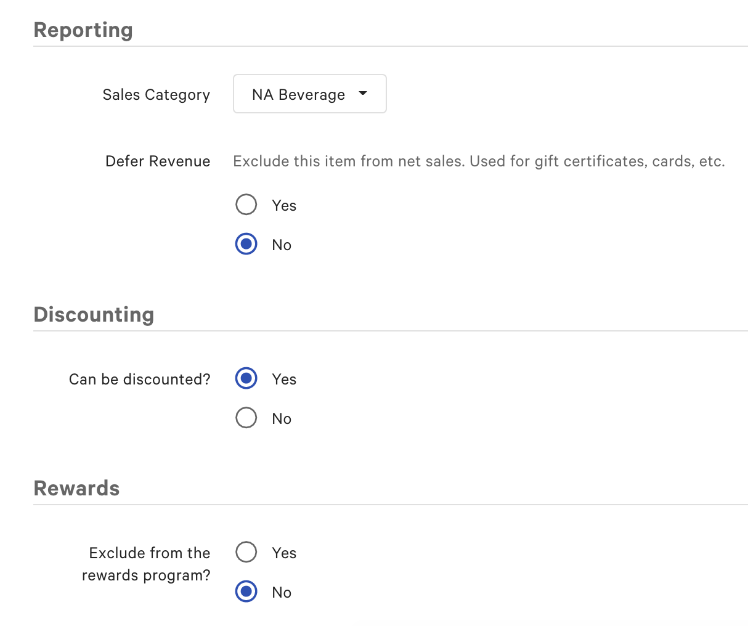Select No for rewards program exclusion
The width and height of the screenshot is (748, 626).
pyautogui.click(x=246, y=591)
